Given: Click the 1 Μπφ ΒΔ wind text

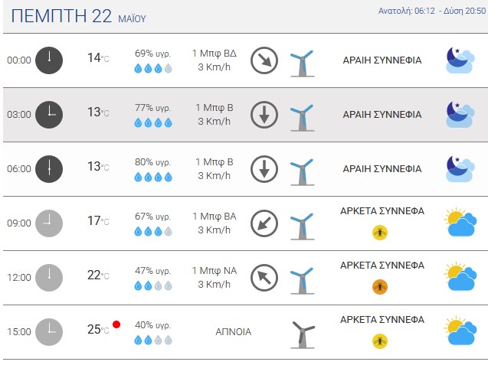Looking at the screenshot, I should click(215, 54).
